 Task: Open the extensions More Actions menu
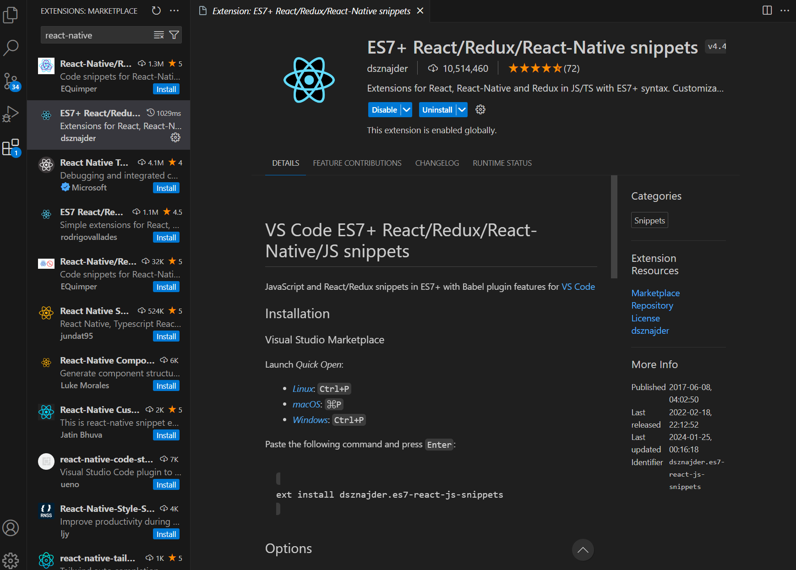point(174,11)
